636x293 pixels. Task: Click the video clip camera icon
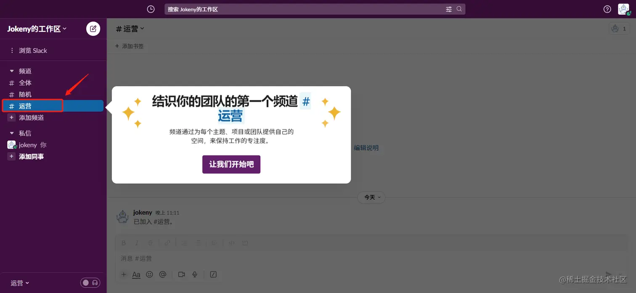[x=181, y=274]
